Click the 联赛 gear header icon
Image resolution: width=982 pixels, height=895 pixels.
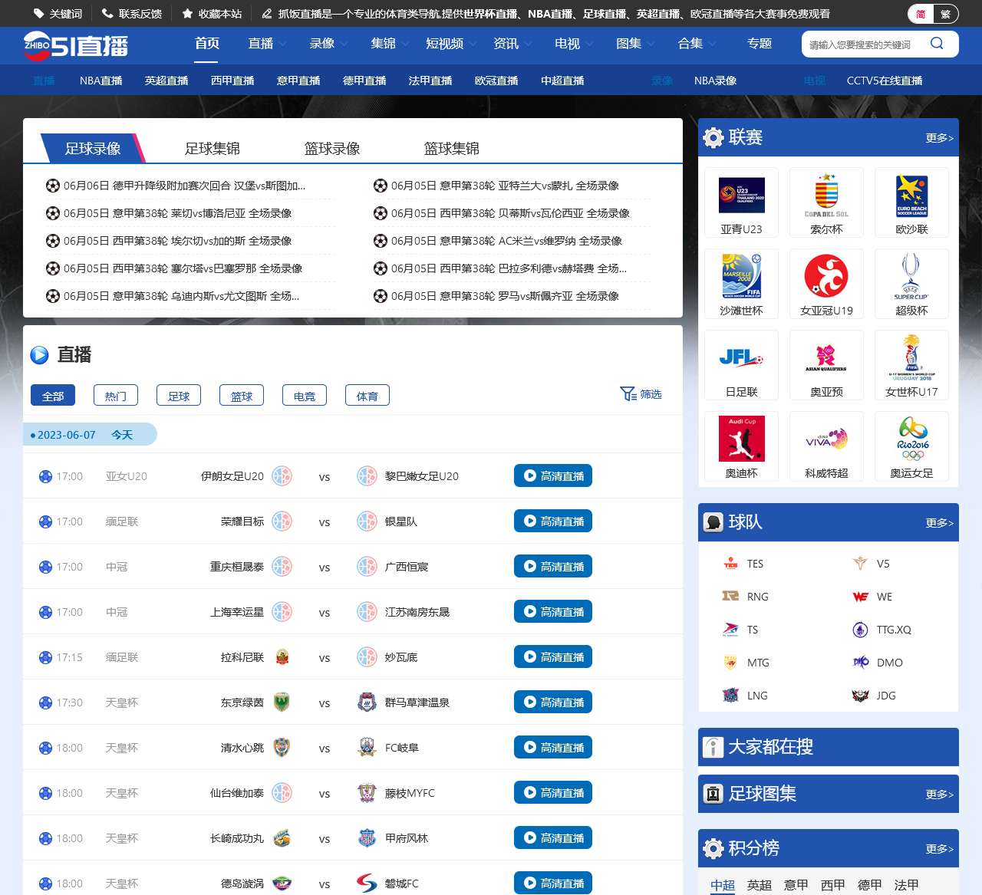point(713,137)
